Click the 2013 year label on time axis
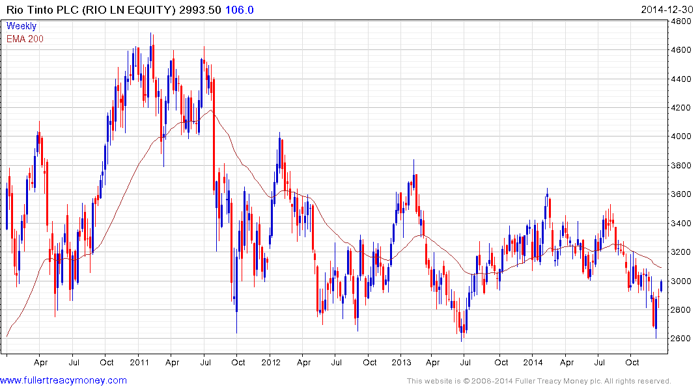The height and width of the screenshot is (390, 700). [x=401, y=362]
